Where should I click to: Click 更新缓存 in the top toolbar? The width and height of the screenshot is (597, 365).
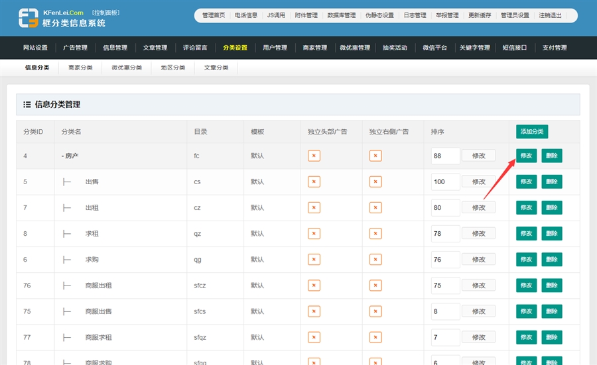pos(480,15)
